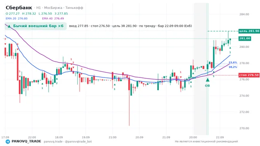Click the Telegram logo icon beside PANOVQ_TRADE

[x=8, y=142]
